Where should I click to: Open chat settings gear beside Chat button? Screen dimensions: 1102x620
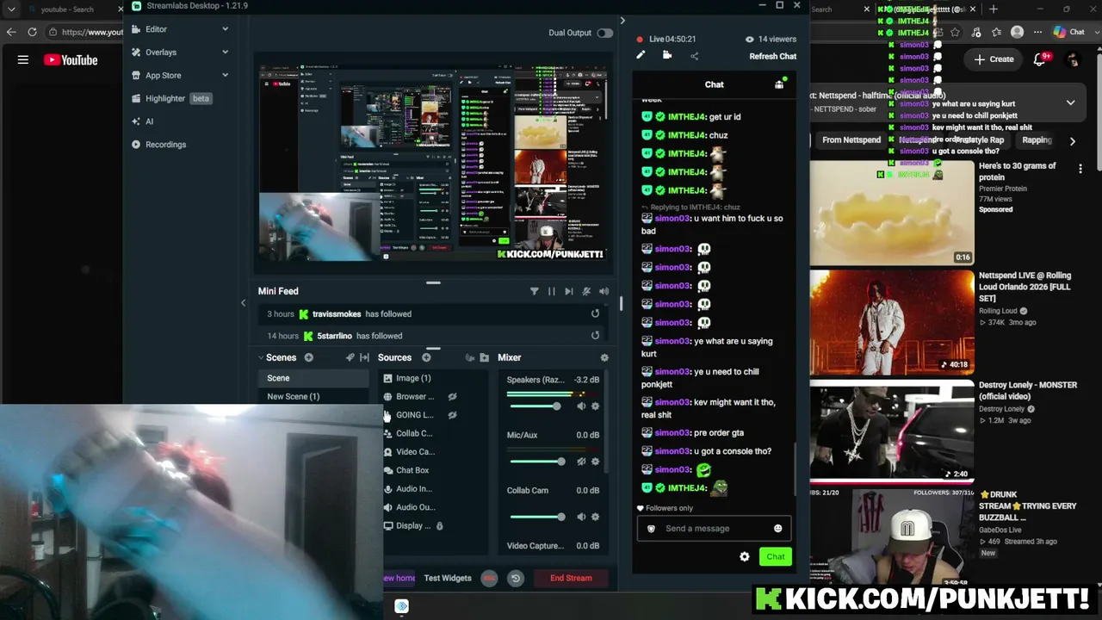coord(745,556)
